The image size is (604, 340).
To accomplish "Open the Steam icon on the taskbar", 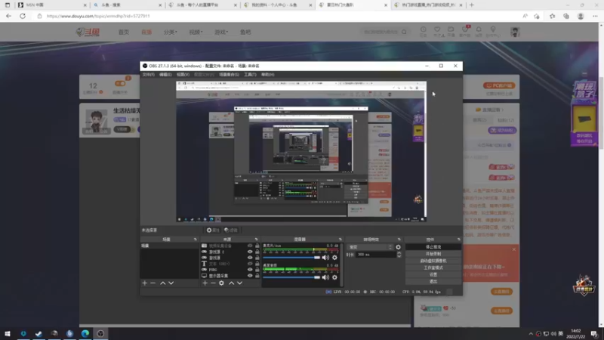I will (39, 333).
